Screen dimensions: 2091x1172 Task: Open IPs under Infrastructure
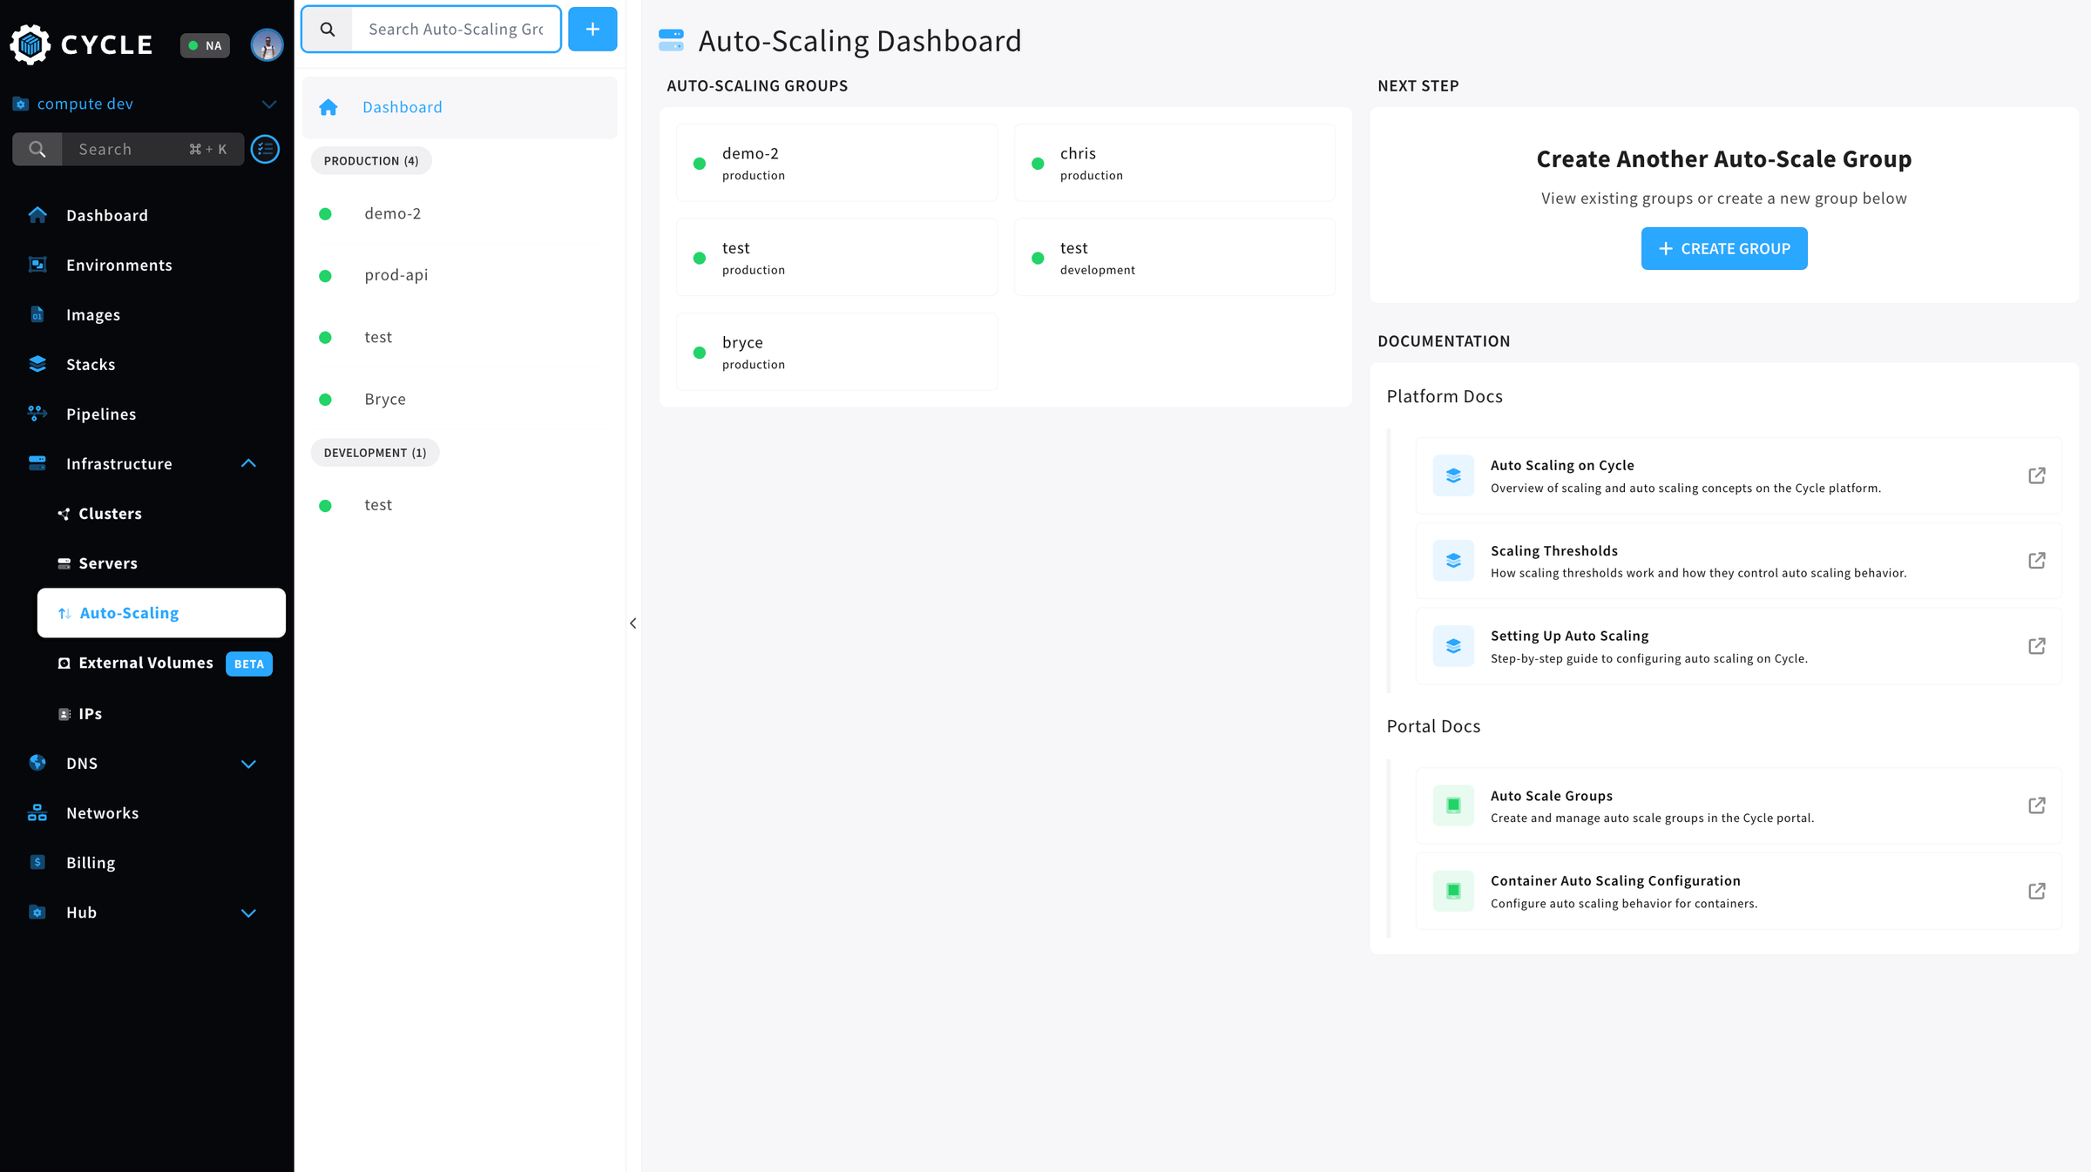pyautogui.click(x=90, y=713)
